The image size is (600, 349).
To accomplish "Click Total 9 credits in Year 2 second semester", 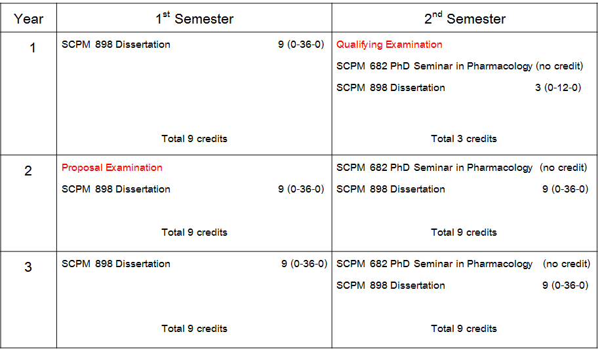I will 464,232.
